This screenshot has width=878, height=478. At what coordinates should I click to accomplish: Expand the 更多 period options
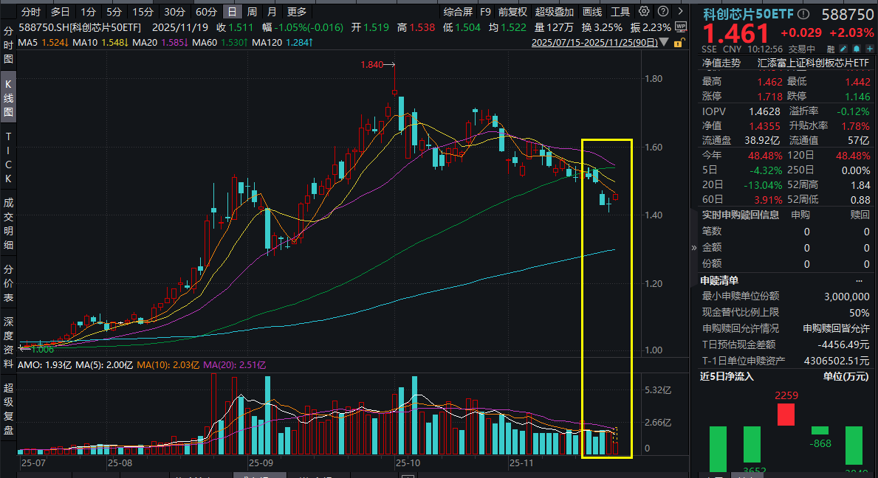[297, 12]
